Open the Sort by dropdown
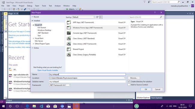 click(84, 17)
